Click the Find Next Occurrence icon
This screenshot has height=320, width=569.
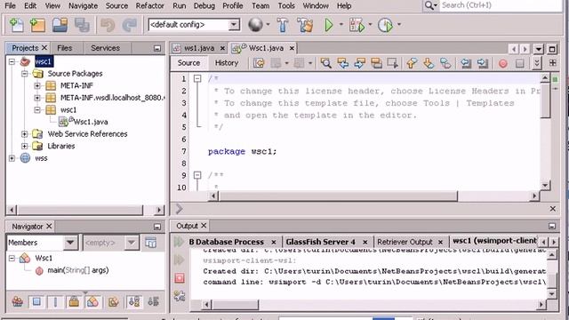pyautogui.click(x=359, y=63)
